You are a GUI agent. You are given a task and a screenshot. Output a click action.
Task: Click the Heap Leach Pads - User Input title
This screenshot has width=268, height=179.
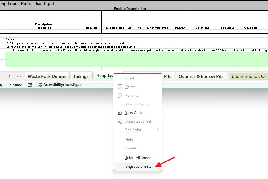(x=27, y=4)
